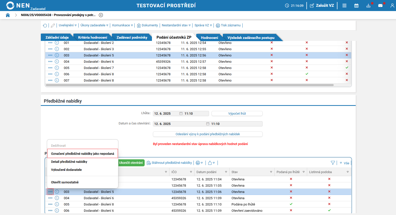The image size is (396, 215).
Task: Click the filter funnel icon
Action: click(333, 163)
